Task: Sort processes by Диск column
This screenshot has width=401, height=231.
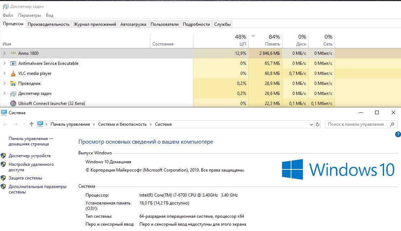Action: pos(295,40)
